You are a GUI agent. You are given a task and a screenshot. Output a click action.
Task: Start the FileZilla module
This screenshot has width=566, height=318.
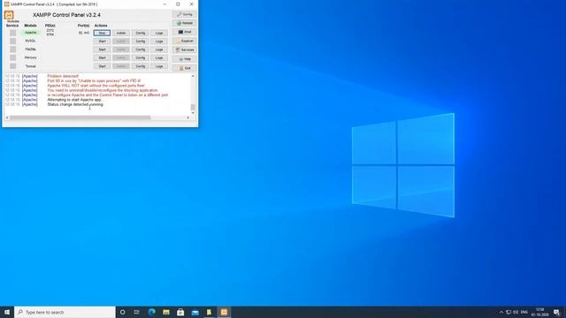click(102, 49)
